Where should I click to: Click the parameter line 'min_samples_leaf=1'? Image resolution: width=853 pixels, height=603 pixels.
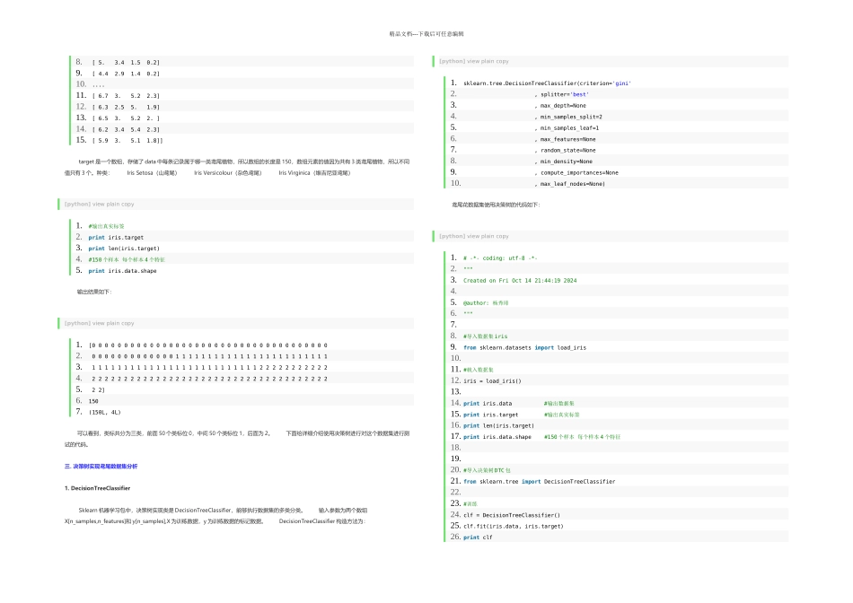567,127
